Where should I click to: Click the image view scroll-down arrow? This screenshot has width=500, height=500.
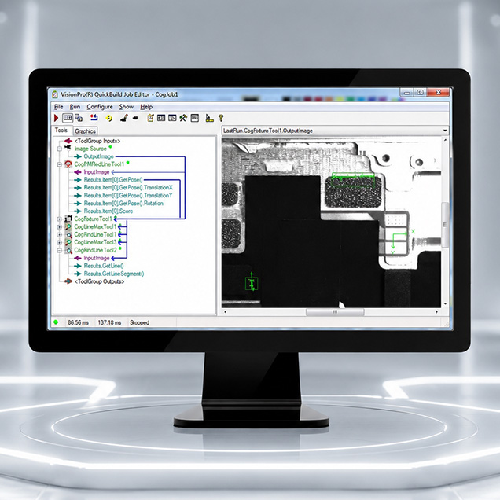(446, 304)
